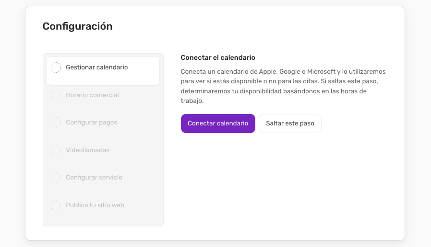Click the Configuración heading
431x247 pixels.
pyautogui.click(x=78, y=26)
